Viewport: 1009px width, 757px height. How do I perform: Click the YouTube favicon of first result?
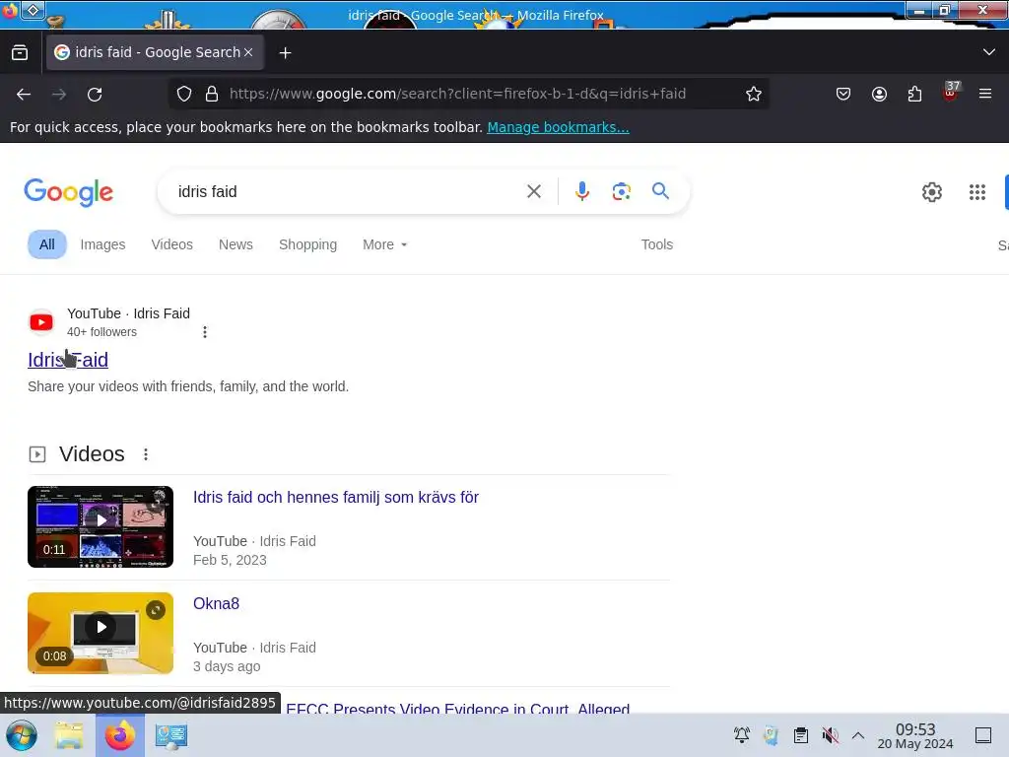(41, 322)
